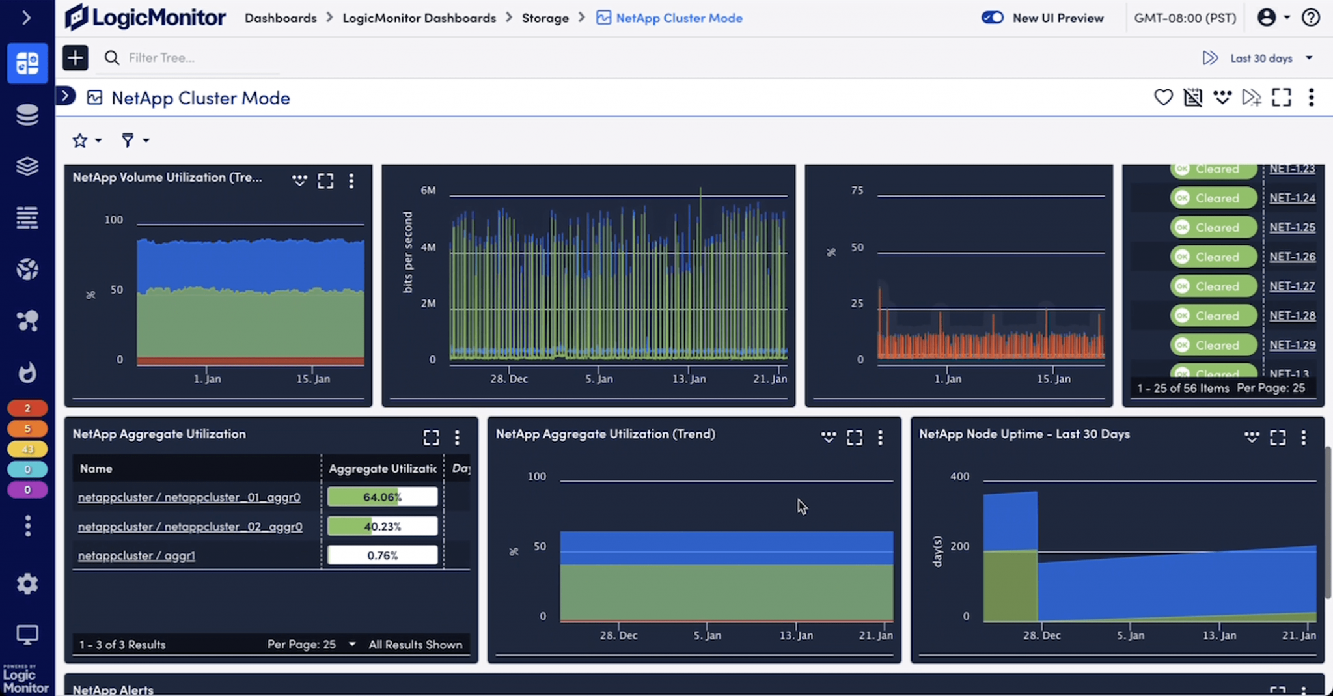Navigate to LogicMonitor Dashboards breadcrumb

(419, 18)
